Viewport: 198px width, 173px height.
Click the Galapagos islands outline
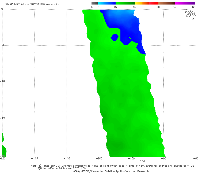tap(190, 14)
